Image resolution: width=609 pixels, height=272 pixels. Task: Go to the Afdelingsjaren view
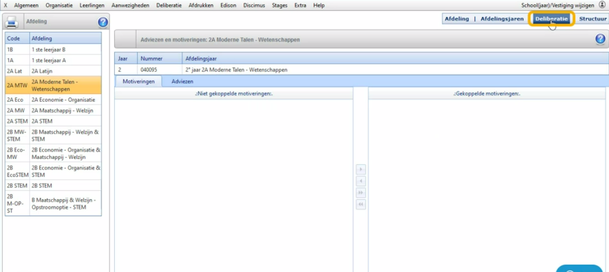(x=503, y=18)
